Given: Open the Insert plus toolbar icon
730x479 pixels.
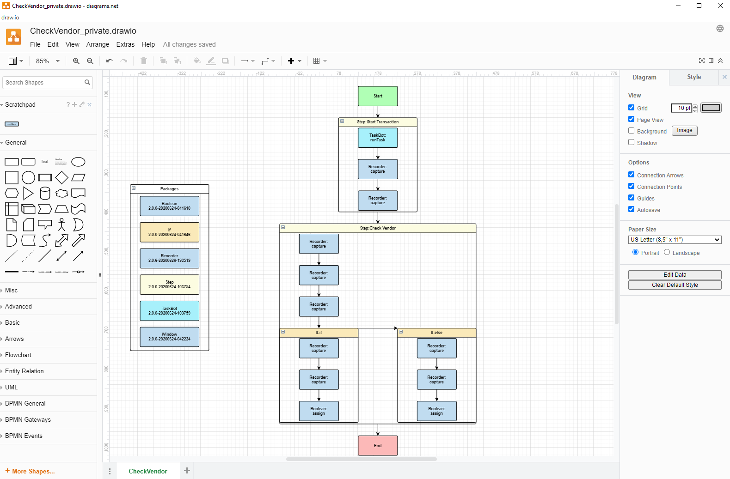Looking at the screenshot, I should click(294, 61).
